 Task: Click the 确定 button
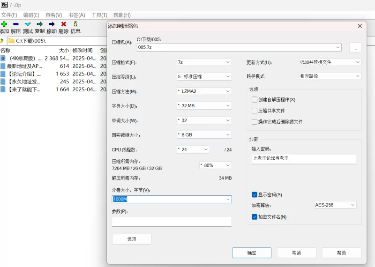click(x=252, y=252)
